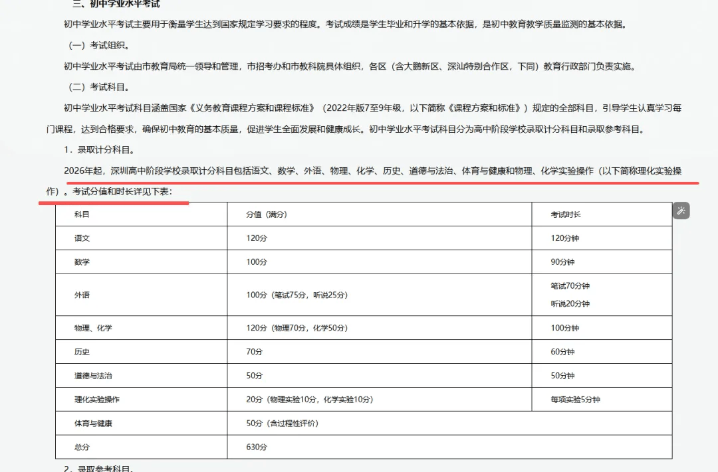Image resolution: width=718 pixels, height=472 pixels.
Task: Click the 120分钟 duration cell
Action: 602,238
